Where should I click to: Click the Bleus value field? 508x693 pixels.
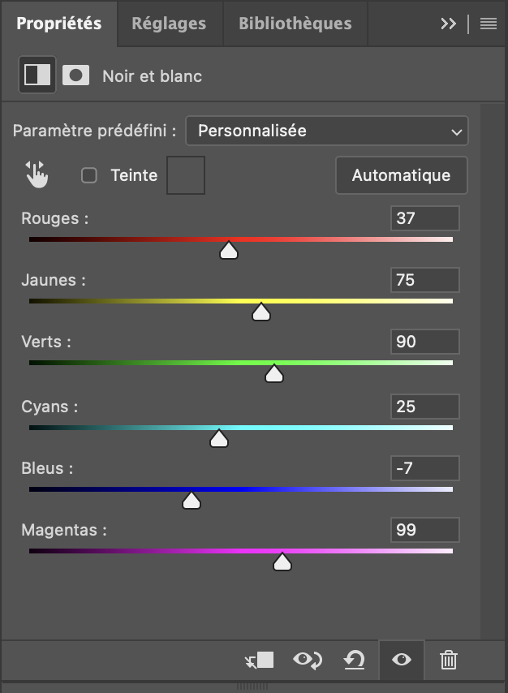[x=424, y=468]
